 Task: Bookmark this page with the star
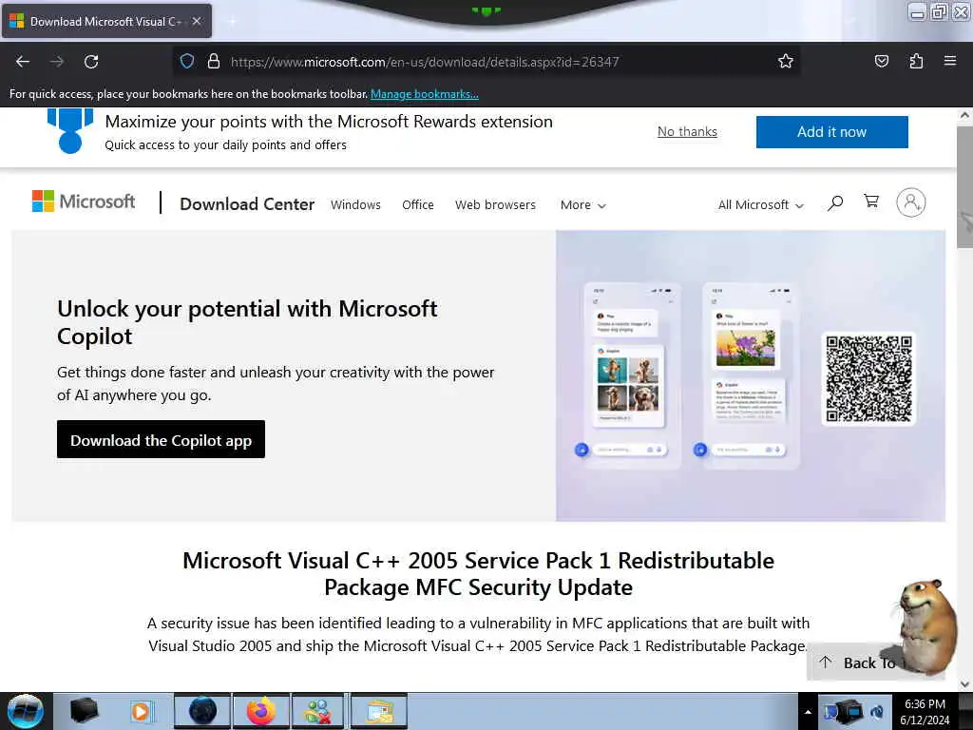pyautogui.click(x=786, y=61)
